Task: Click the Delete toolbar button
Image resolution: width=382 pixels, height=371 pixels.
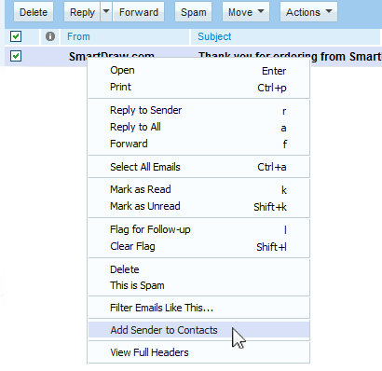Action: 34,12
